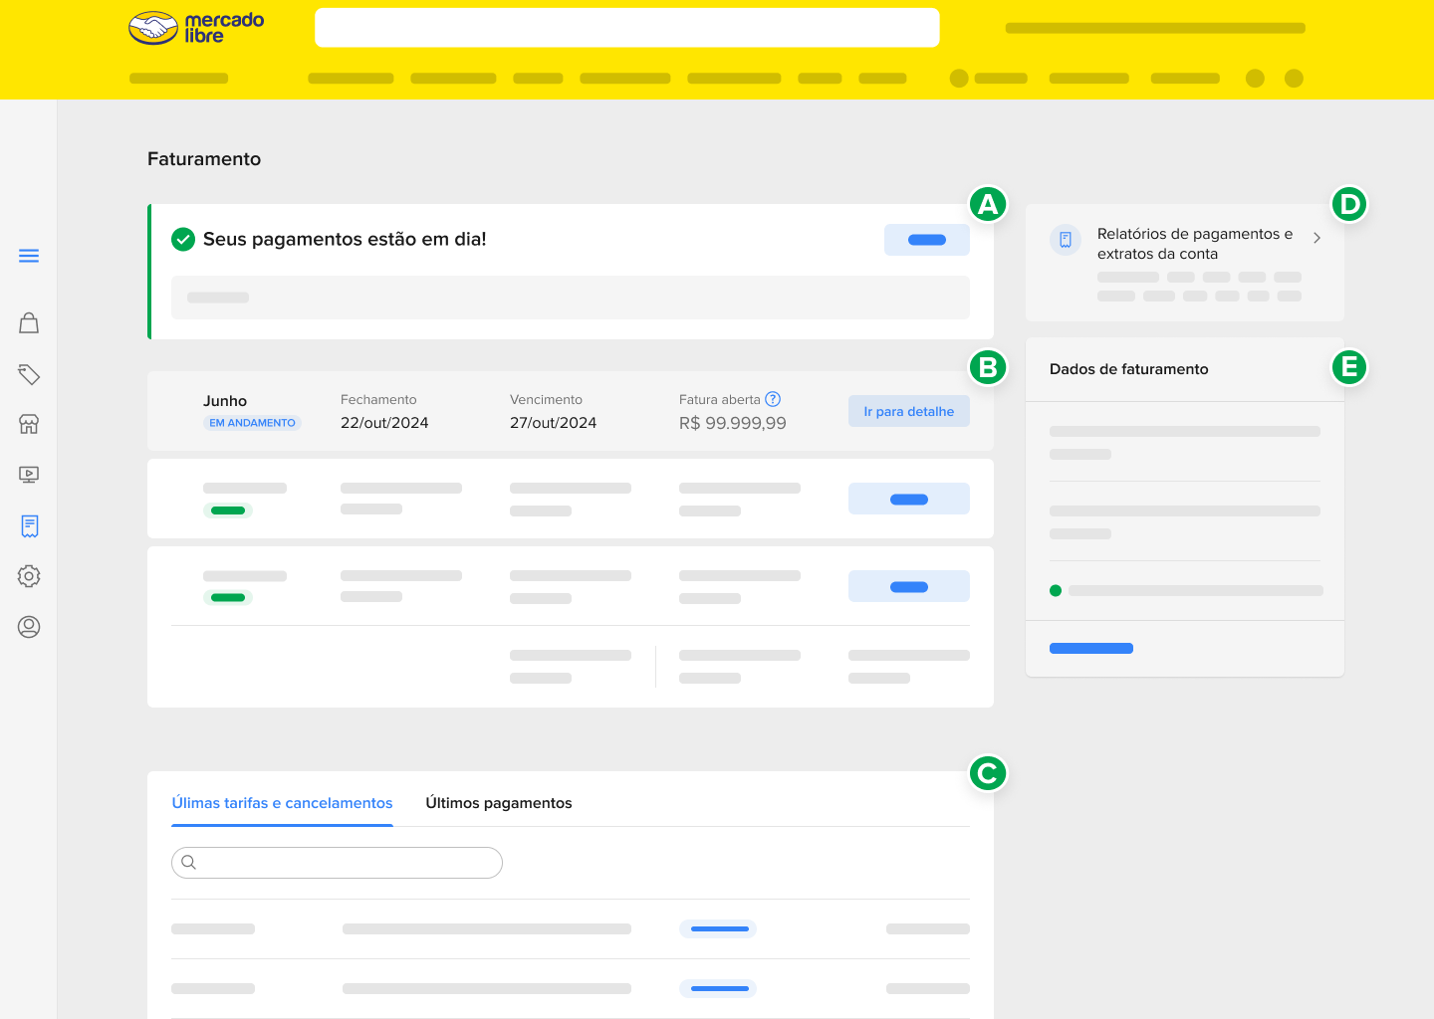Click the green checkmark payment status icon
The image size is (1434, 1019).
point(183,239)
